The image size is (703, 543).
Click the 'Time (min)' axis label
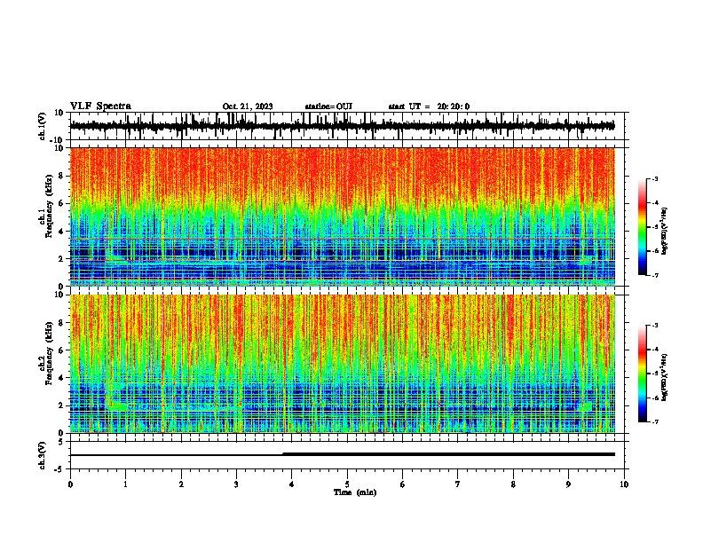355,492
